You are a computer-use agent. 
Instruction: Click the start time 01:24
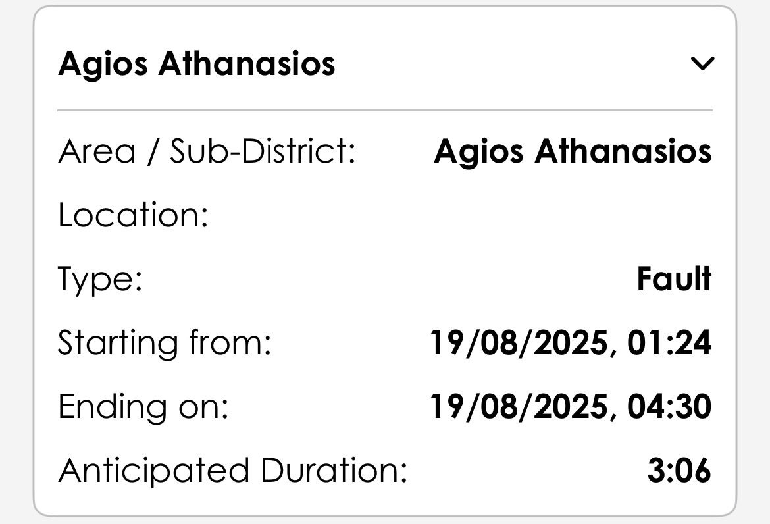669,343
